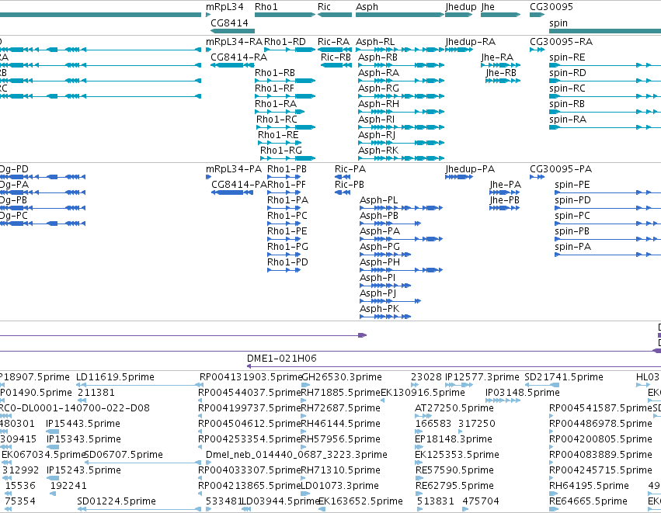Open the SD21741.5prime EST label

(564, 377)
